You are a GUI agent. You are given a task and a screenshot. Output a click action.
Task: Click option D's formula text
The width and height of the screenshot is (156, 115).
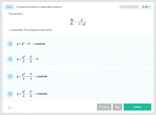point(32,94)
